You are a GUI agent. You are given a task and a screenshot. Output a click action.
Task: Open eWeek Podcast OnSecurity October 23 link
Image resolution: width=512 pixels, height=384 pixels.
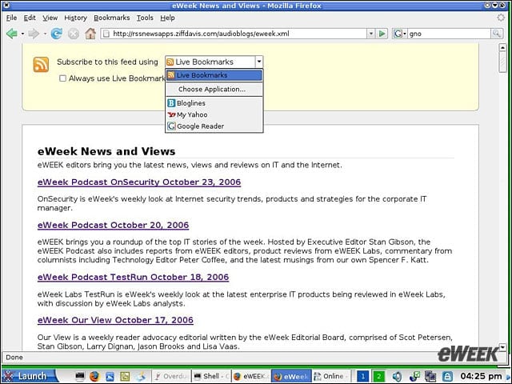click(139, 182)
